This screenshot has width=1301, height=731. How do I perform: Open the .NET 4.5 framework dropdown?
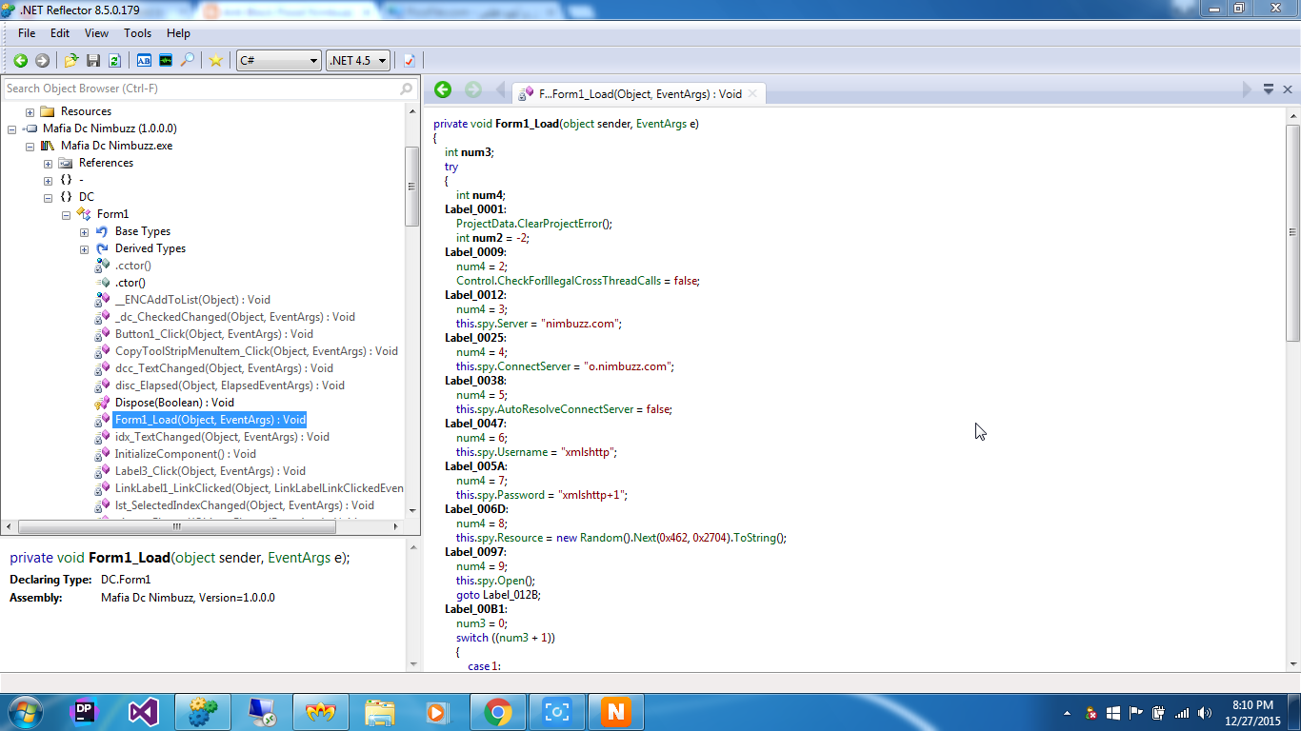[x=358, y=60]
